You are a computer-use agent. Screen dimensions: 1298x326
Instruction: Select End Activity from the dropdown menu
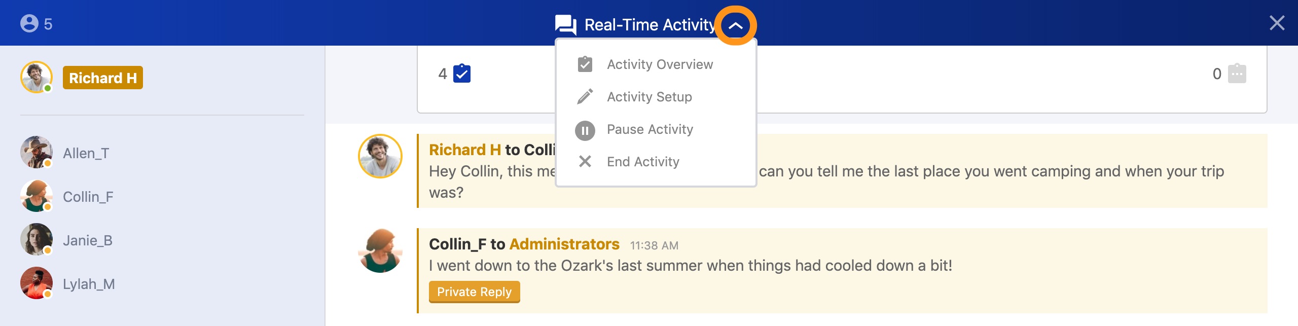[643, 162]
